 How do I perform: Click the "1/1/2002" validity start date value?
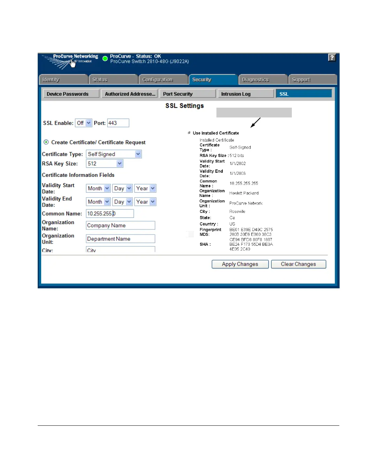pyautogui.click(x=238, y=164)
